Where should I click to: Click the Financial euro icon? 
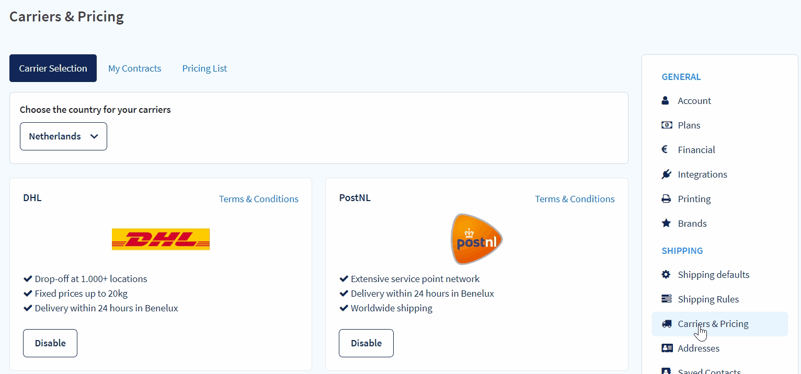[x=665, y=149]
